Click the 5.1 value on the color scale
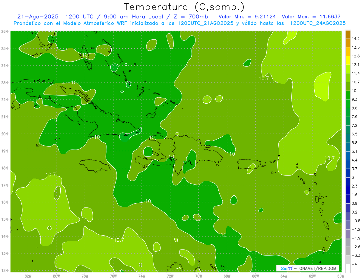The image size is (362, 280). (x=355, y=151)
